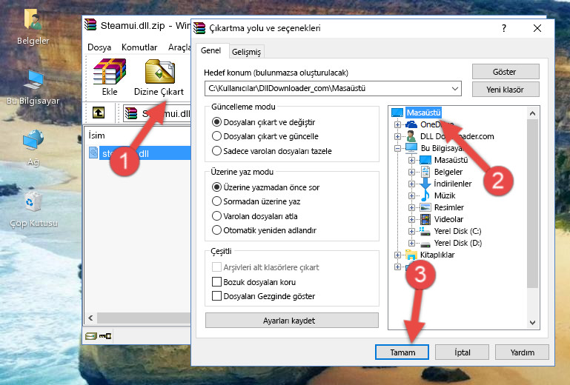
Task: Select 'Sadece varolan dosyaları tazele' option
Action: [216, 151]
